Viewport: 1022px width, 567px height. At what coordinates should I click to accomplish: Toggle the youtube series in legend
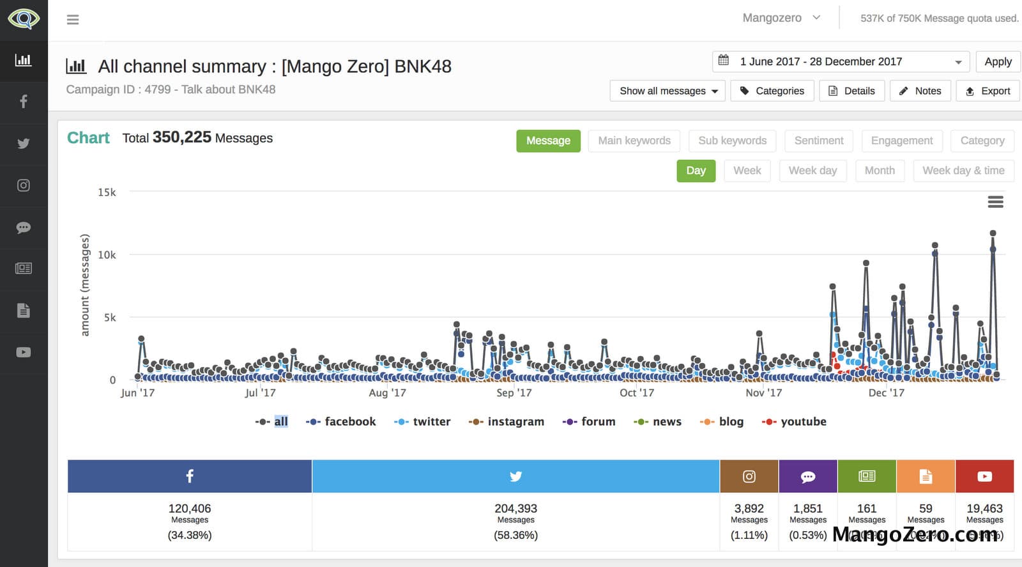pyautogui.click(x=794, y=422)
